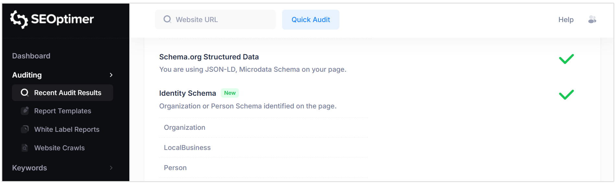Expand the Keywords section chevron
The height and width of the screenshot is (185, 616).
111,168
